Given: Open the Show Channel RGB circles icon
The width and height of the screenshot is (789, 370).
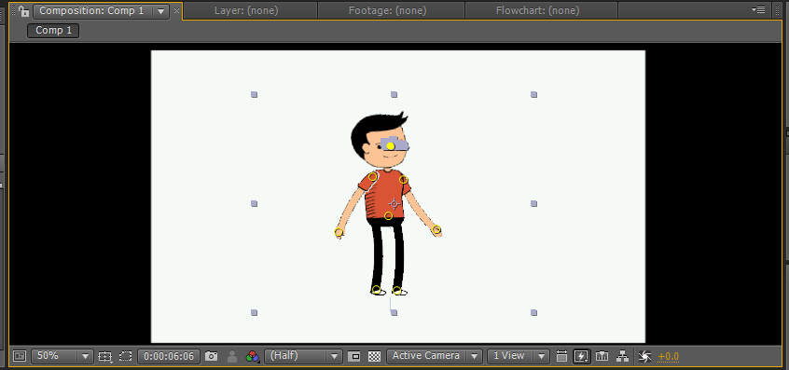Looking at the screenshot, I should click(x=253, y=356).
